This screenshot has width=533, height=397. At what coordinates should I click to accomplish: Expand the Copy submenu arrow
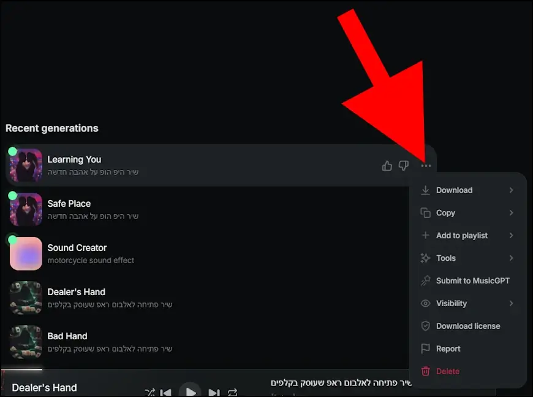(511, 213)
